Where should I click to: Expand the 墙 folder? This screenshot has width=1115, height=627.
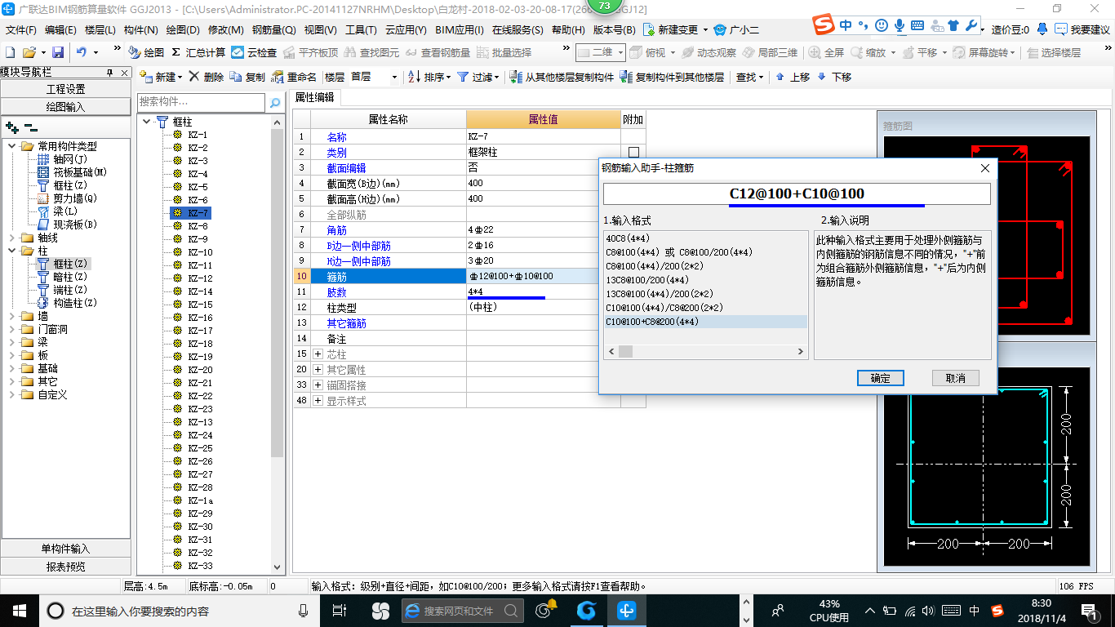click(12, 316)
